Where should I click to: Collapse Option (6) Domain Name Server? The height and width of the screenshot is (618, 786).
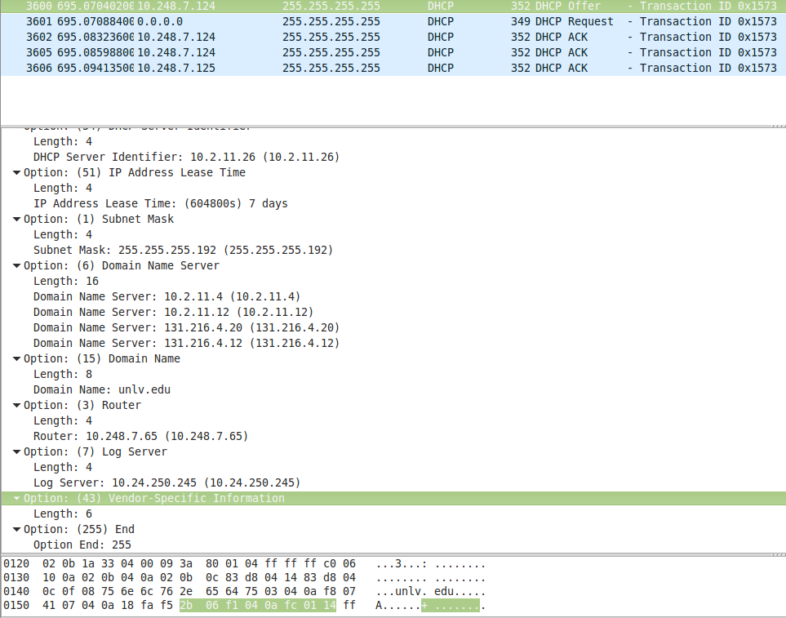(16, 265)
